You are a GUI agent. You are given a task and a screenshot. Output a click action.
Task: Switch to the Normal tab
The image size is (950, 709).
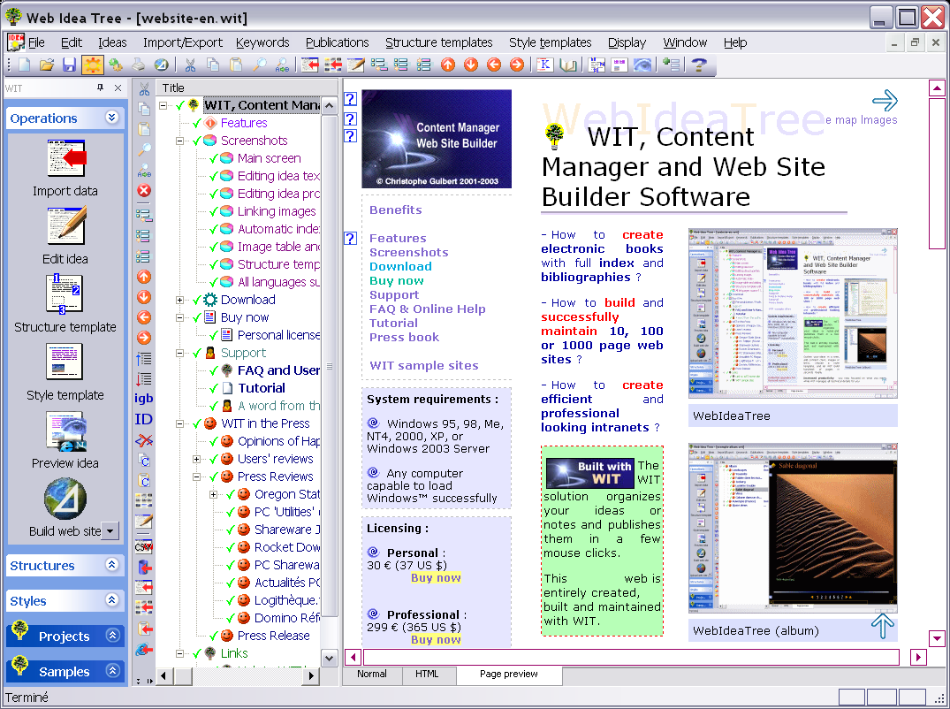[372, 674]
